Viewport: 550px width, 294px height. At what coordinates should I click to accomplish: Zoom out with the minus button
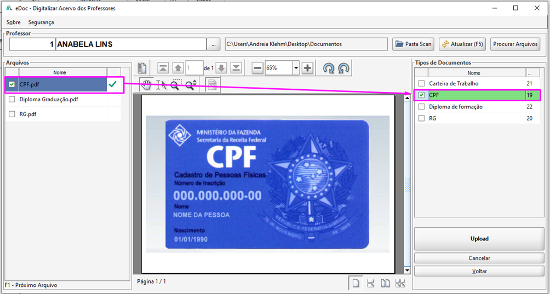pyautogui.click(x=258, y=68)
